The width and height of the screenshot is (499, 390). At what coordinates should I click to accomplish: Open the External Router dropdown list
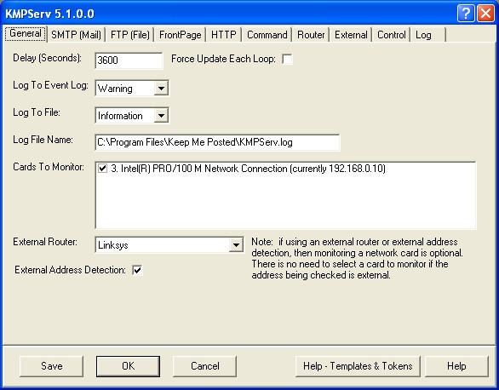(236, 245)
